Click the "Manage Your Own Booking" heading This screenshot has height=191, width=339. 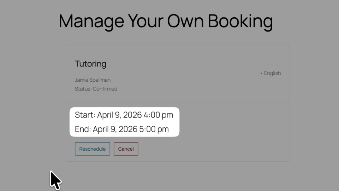(x=166, y=21)
